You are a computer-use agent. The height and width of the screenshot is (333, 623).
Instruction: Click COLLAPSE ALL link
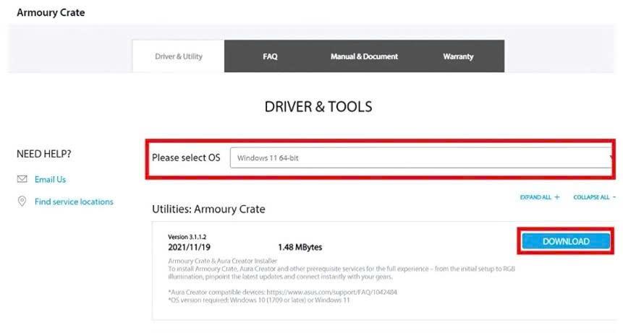click(x=594, y=197)
